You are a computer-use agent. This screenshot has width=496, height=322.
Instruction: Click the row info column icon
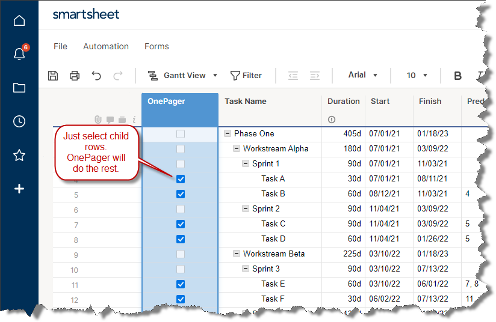pos(134,120)
